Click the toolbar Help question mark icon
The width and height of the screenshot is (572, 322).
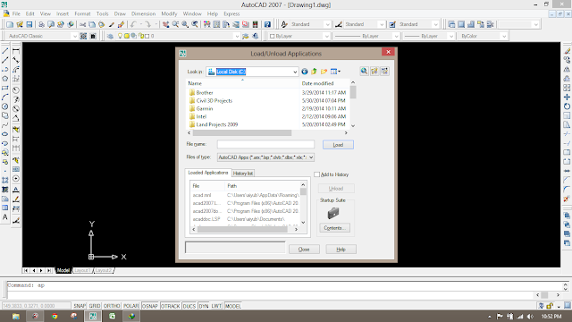pos(267,24)
